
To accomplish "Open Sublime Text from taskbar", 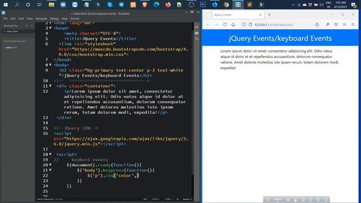I will [249, 5].
